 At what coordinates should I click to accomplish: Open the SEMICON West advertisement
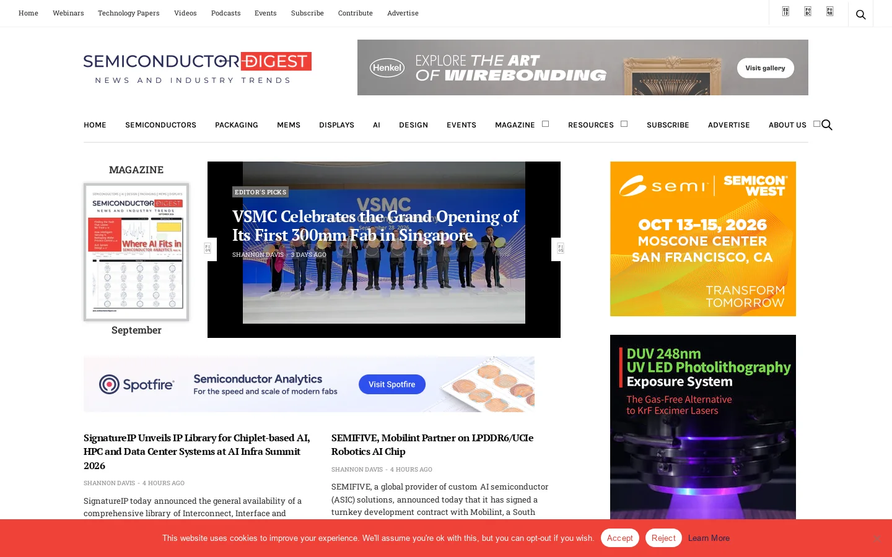[x=703, y=239]
